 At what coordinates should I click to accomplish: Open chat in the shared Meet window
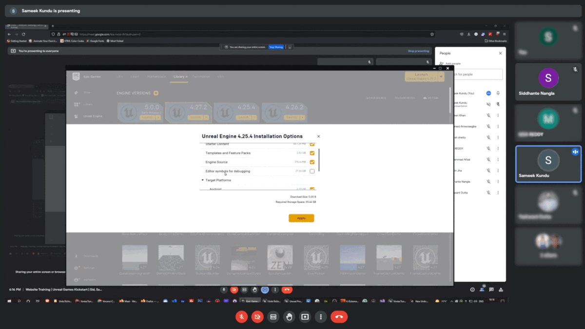491,290
